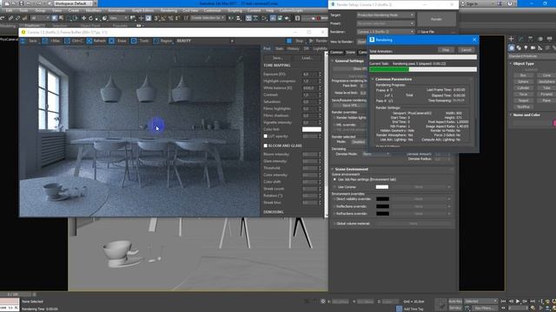Select Geometry category in Create panel

[x=512, y=48]
